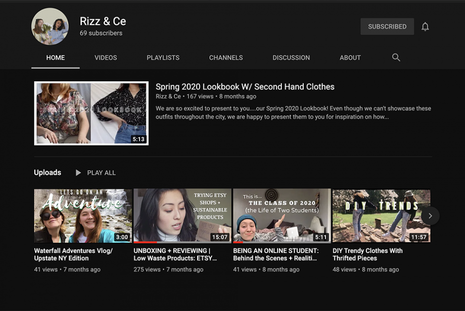The width and height of the screenshot is (465, 311).
Task: Open the channel search magnifier icon
Action: (396, 58)
